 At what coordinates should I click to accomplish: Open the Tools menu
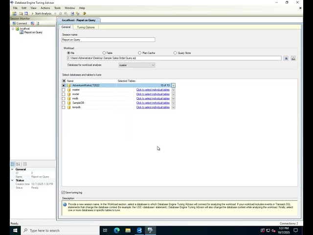(57, 8)
